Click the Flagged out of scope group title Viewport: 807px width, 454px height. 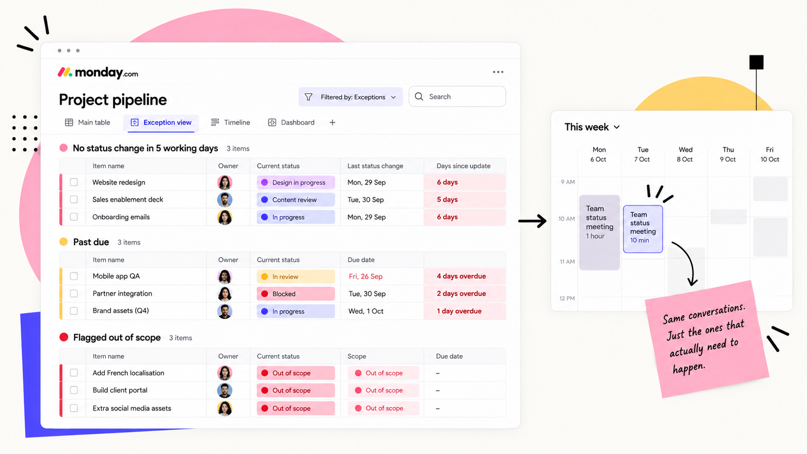coord(117,338)
